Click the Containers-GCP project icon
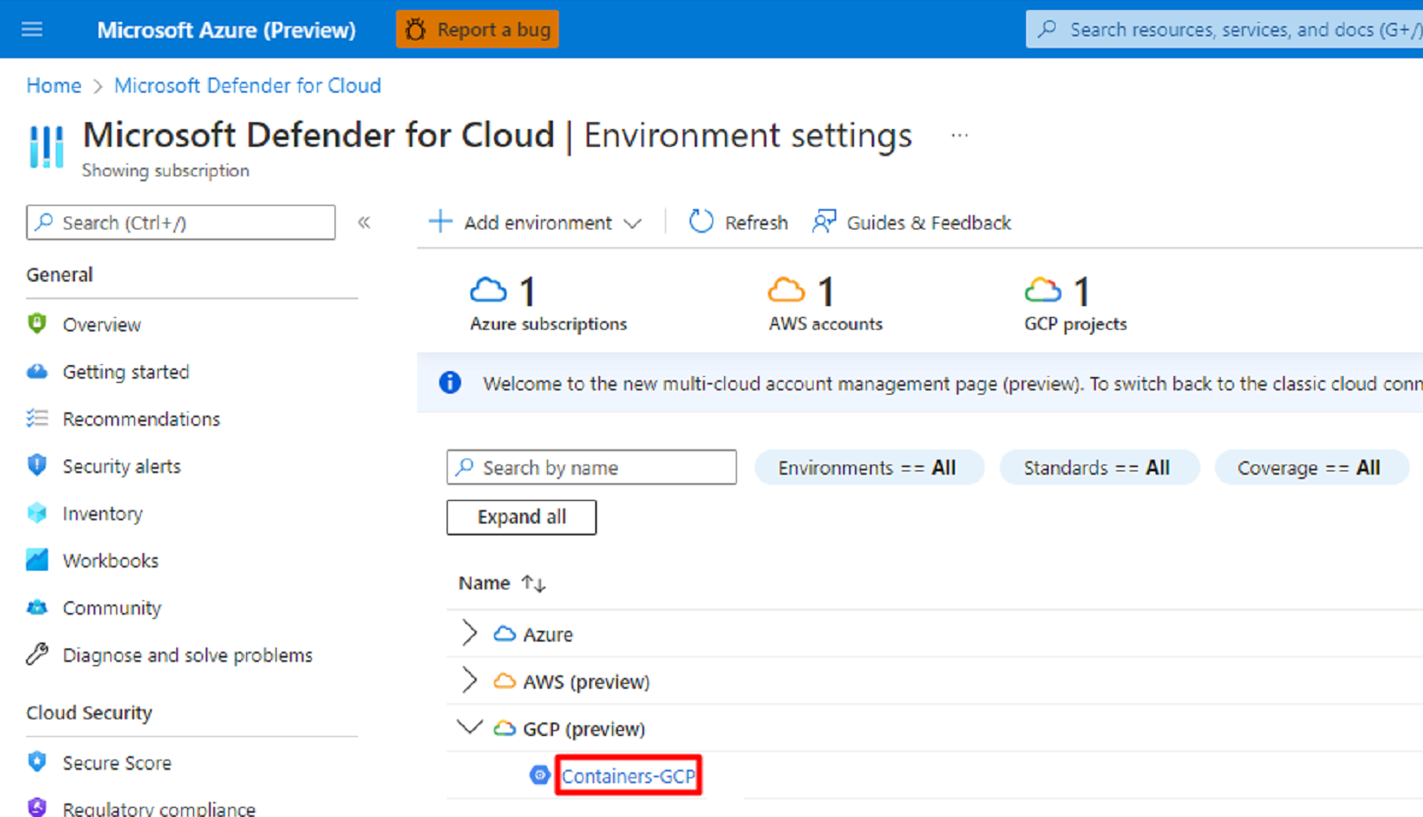The height and width of the screenshot is (817, 1423). [x=540, y=775]
